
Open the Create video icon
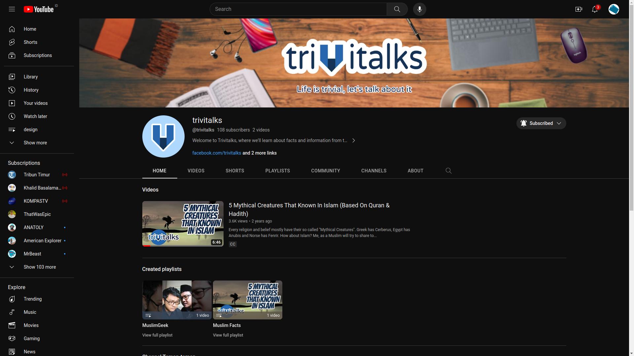coord(579,9)
